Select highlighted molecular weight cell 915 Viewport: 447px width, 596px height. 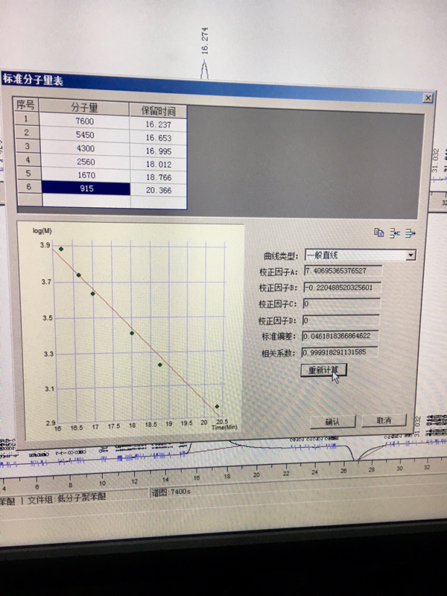pos(86,189)
